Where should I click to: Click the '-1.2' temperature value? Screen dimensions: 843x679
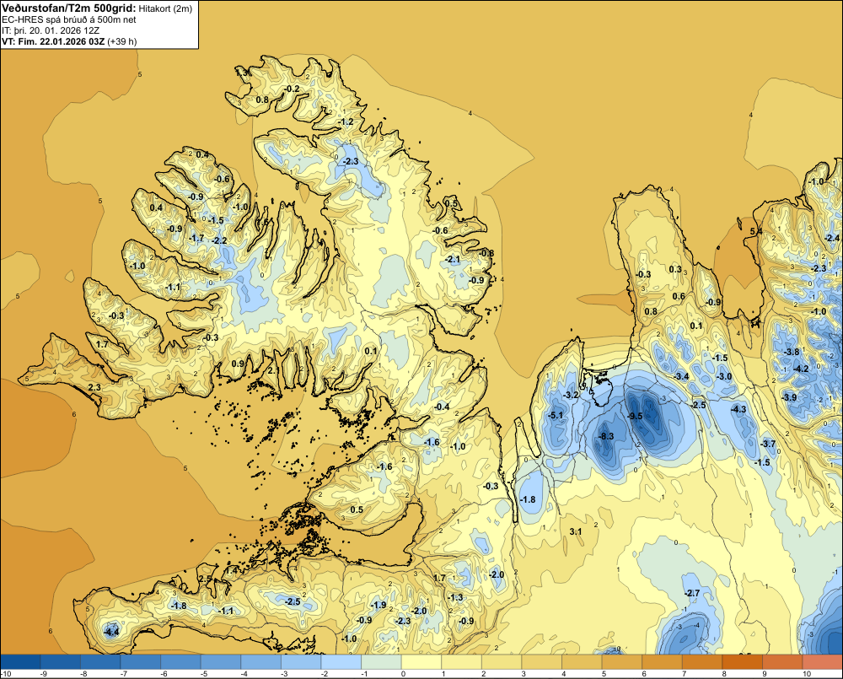coord(346,122)
